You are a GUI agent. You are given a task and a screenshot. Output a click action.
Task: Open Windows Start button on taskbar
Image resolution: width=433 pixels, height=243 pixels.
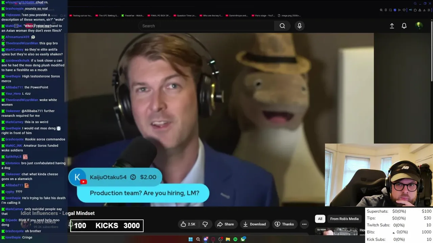click(x=190, y=239)
